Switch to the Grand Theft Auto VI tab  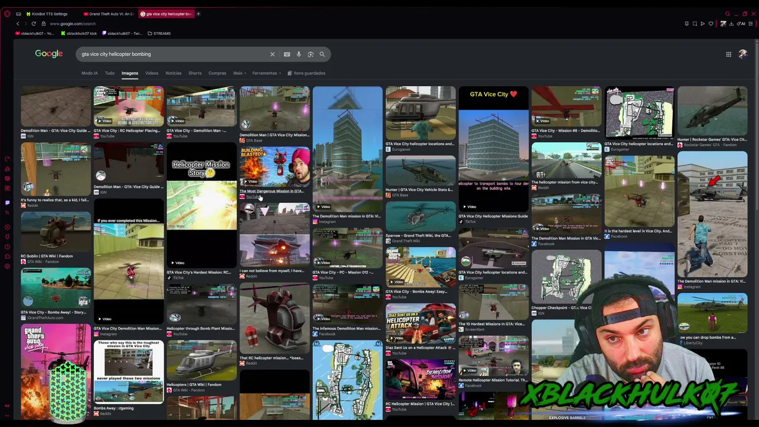[110, 14]
